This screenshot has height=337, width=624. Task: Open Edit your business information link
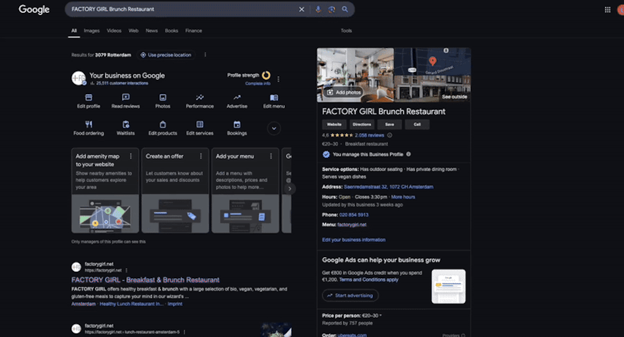(354, 240)
